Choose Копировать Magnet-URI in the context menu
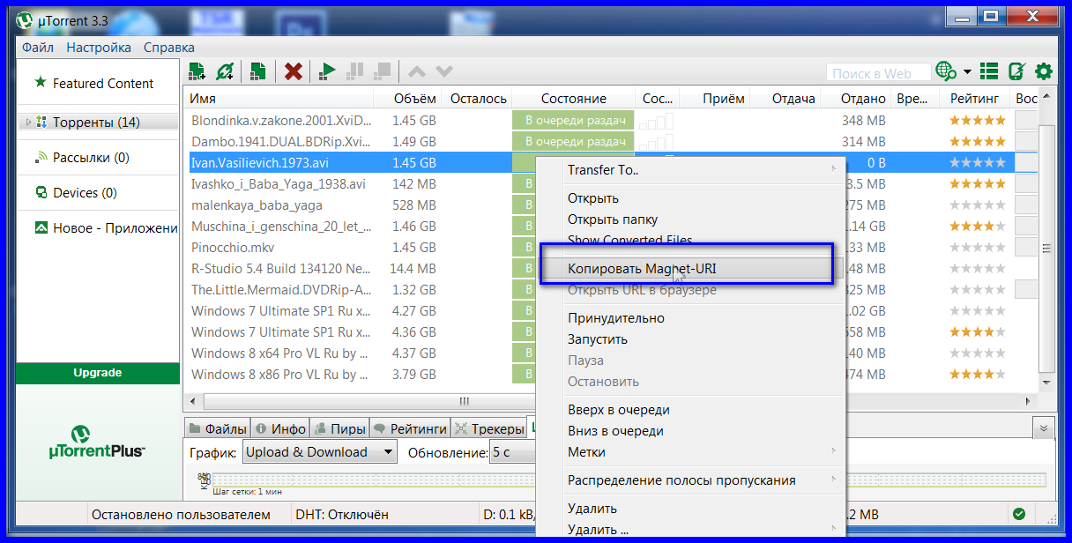This screenshot has width=1072, height=543. coord(691,269)
